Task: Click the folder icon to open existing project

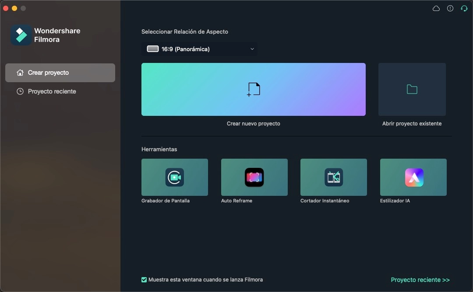Action: [412, 90]
